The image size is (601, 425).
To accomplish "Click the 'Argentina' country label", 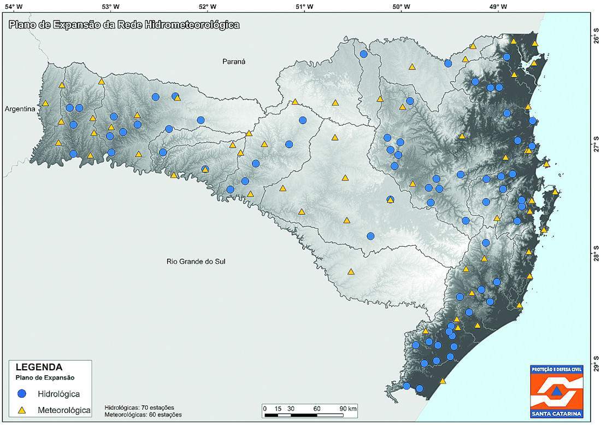I will point(20,109).
